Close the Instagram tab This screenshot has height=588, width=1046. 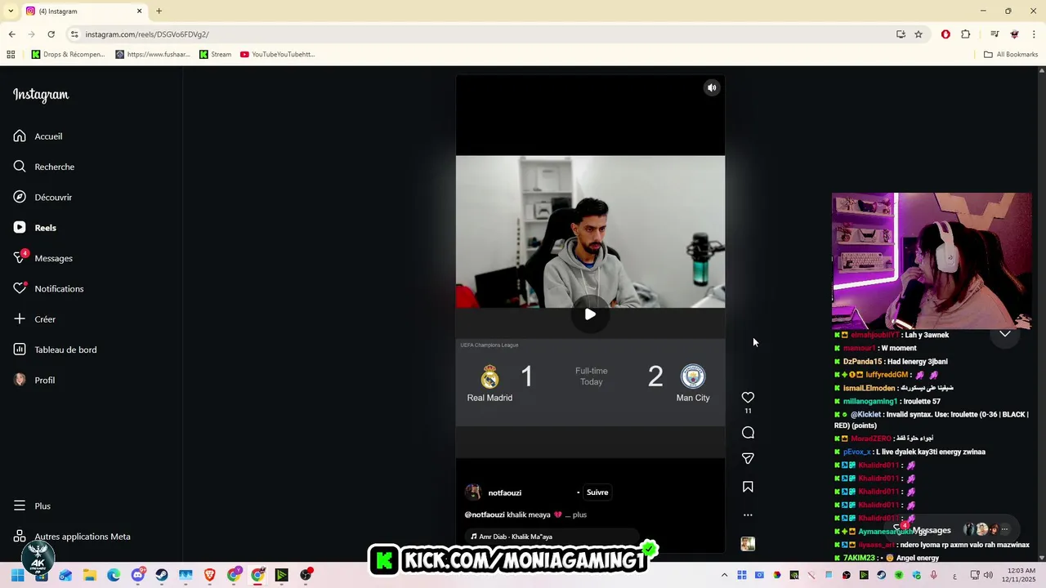pyautogui.click(x=139, y=11)
